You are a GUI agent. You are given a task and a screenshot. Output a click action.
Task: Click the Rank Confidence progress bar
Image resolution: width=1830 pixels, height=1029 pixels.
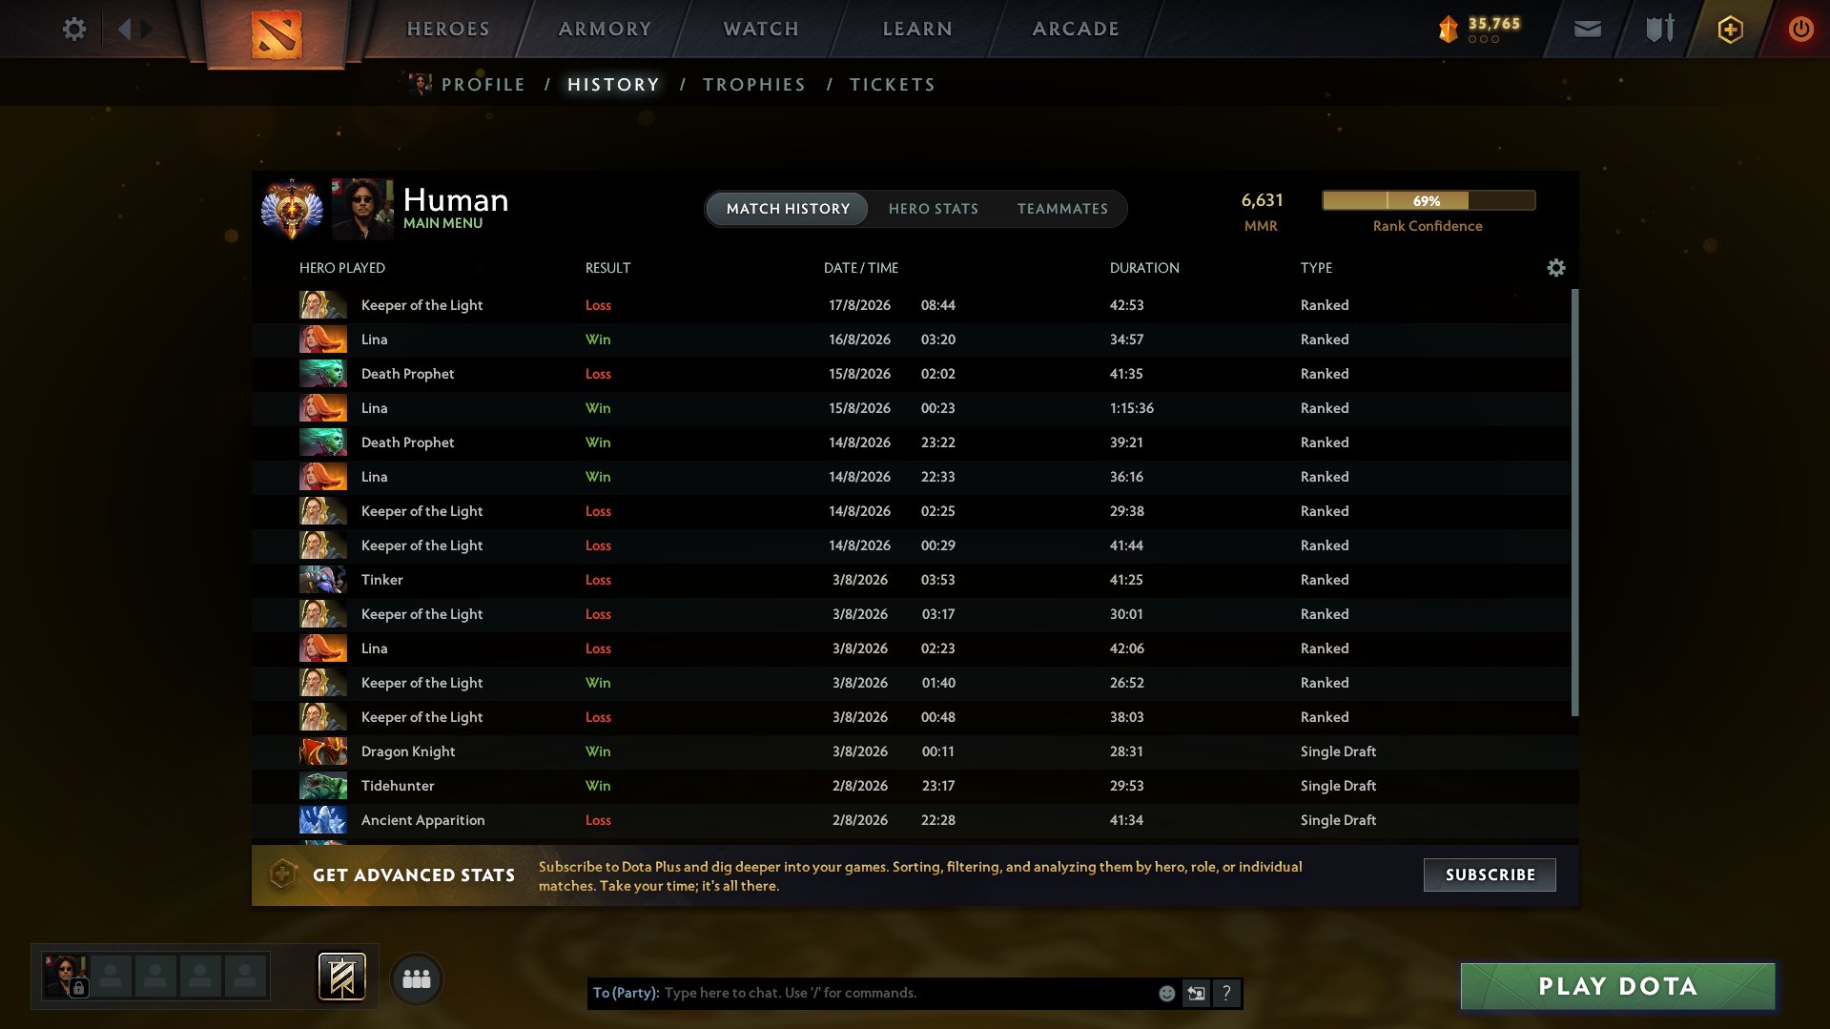pos(1429,200)
